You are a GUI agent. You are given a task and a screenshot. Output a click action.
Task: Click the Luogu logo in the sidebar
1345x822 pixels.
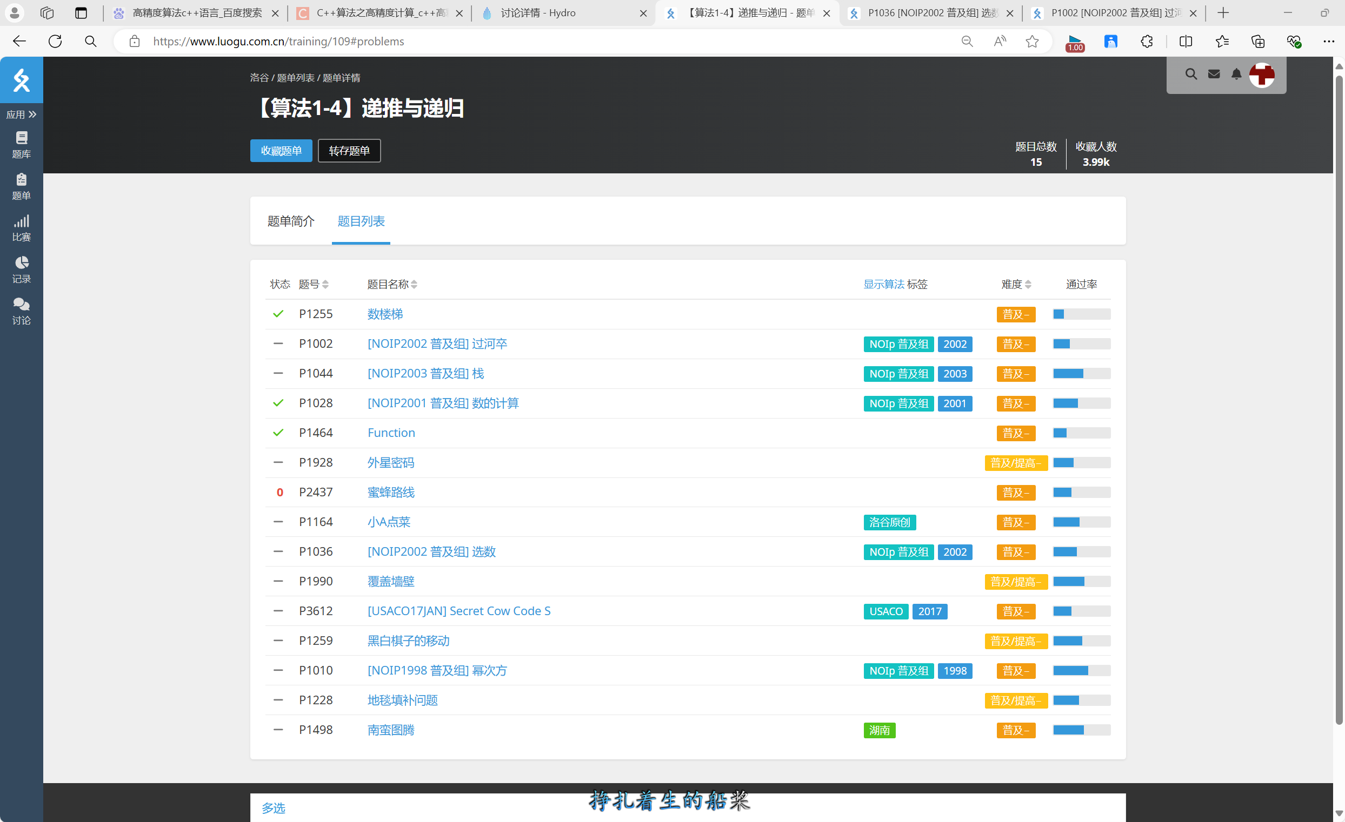pos(21,80)
